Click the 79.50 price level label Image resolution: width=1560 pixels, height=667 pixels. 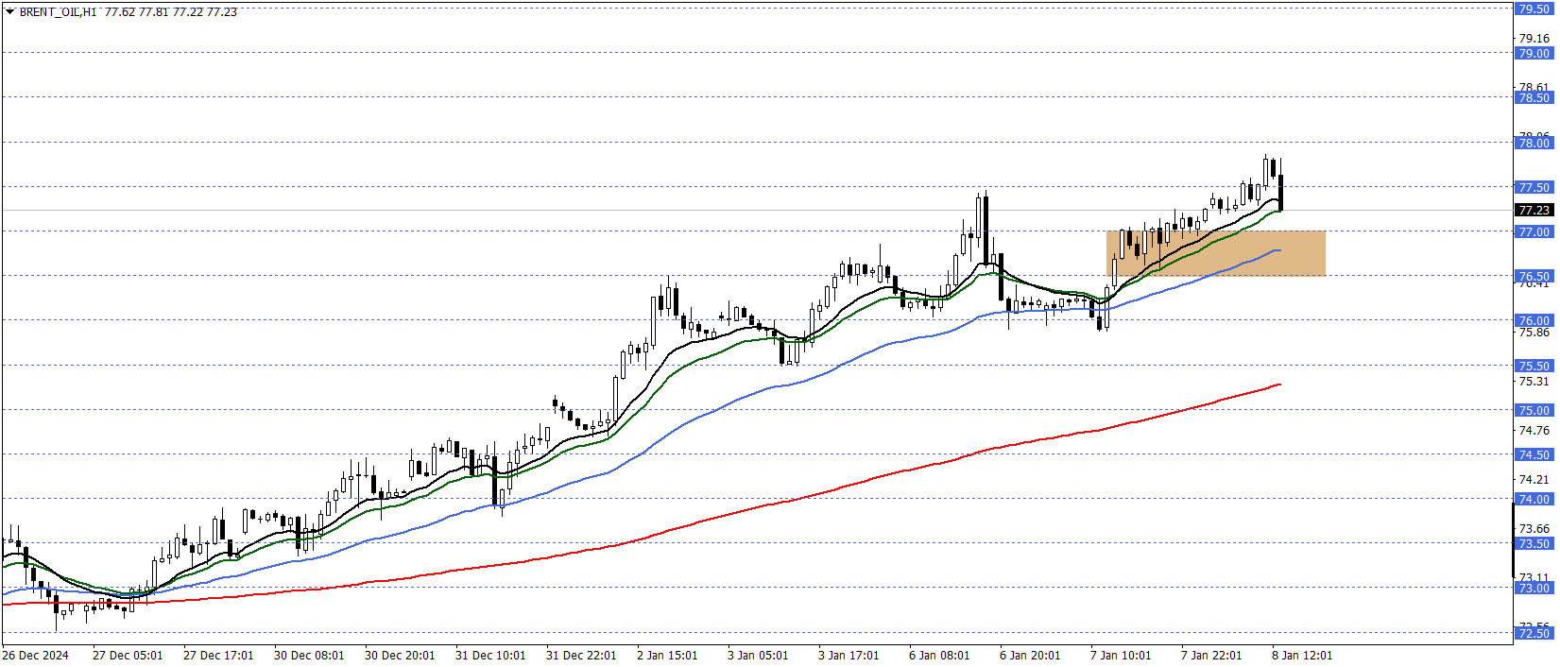click(1534, 9)
